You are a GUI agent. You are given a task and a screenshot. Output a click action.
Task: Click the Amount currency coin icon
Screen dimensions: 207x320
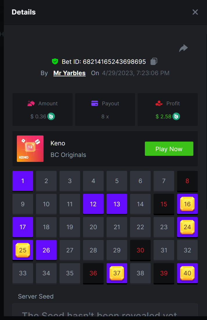click(51, 116)
